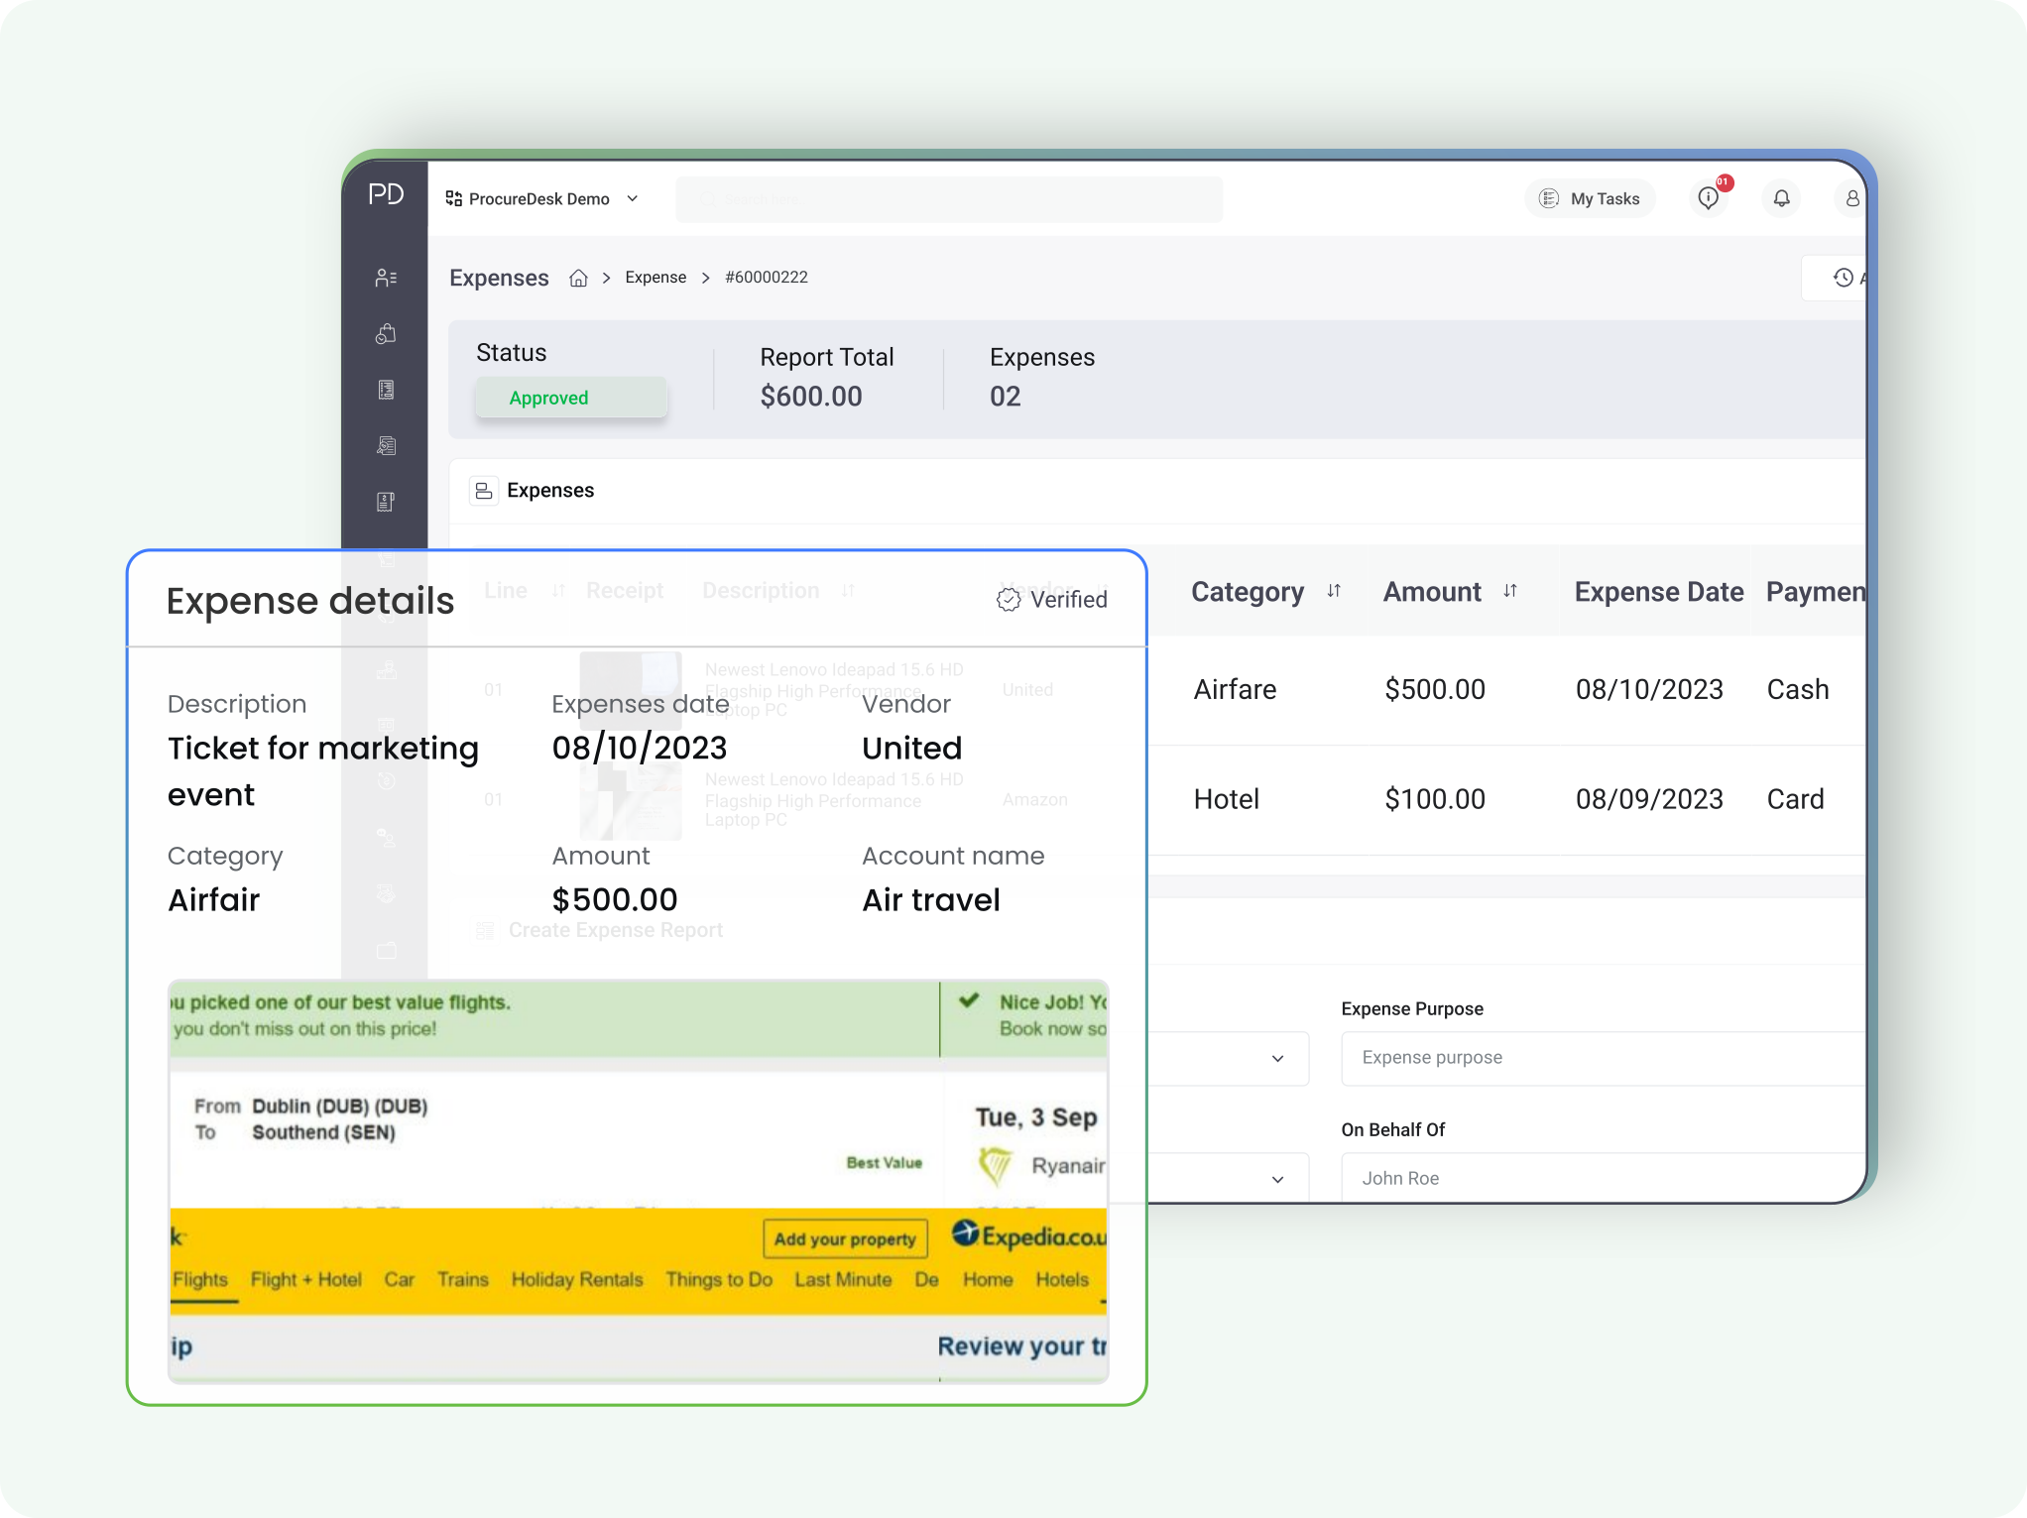
Task: Click the 08/09/2023 date in the Hotel row
Action: click(1649, 799)
